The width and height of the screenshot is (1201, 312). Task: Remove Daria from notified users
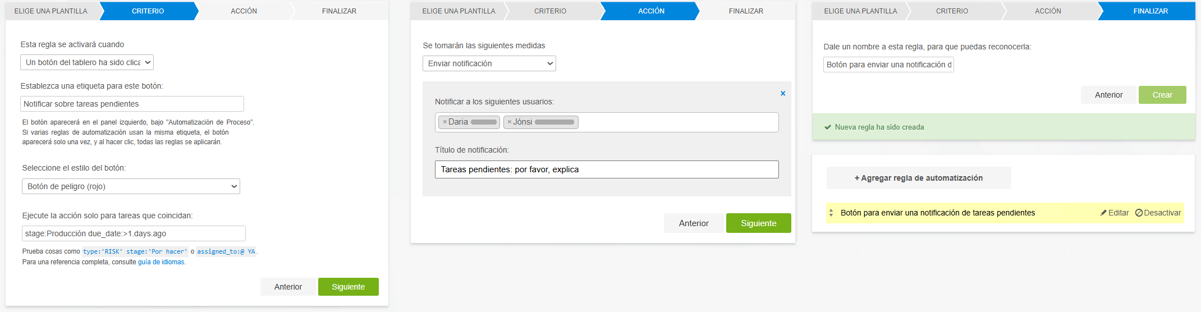444,122
